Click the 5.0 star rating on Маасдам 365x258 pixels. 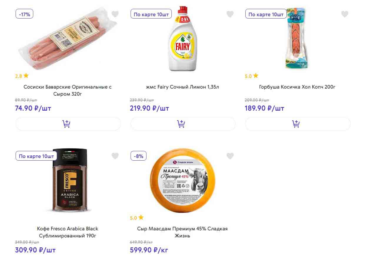pyautogui.click(x=137, y=218)
